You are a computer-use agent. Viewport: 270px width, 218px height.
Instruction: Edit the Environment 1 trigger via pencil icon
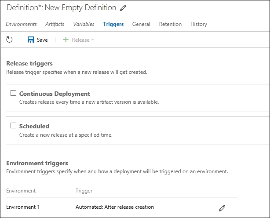pyautogui.click(x=222, y=208)
